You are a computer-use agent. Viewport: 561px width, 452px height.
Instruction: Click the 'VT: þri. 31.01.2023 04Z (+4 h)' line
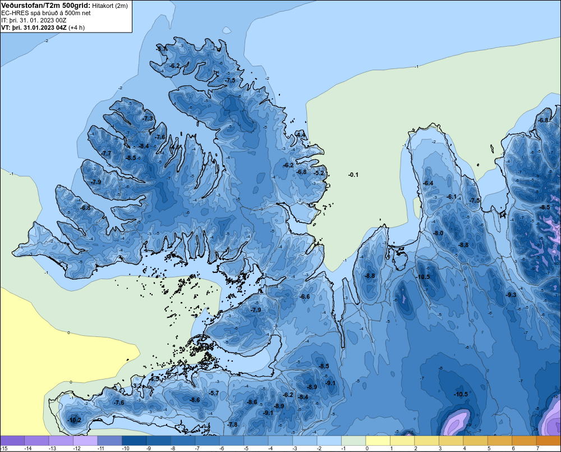(43, 28)
